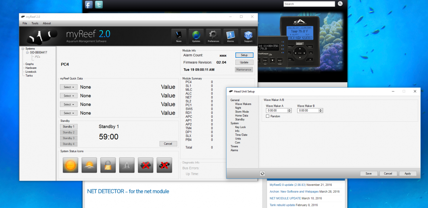428x208 pixels.
Task: Click the grey warning triangle status icon
Action: (127, 165)
